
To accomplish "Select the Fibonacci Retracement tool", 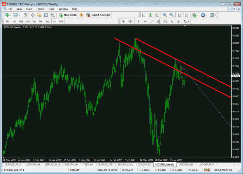I will (x=165, y=21).
